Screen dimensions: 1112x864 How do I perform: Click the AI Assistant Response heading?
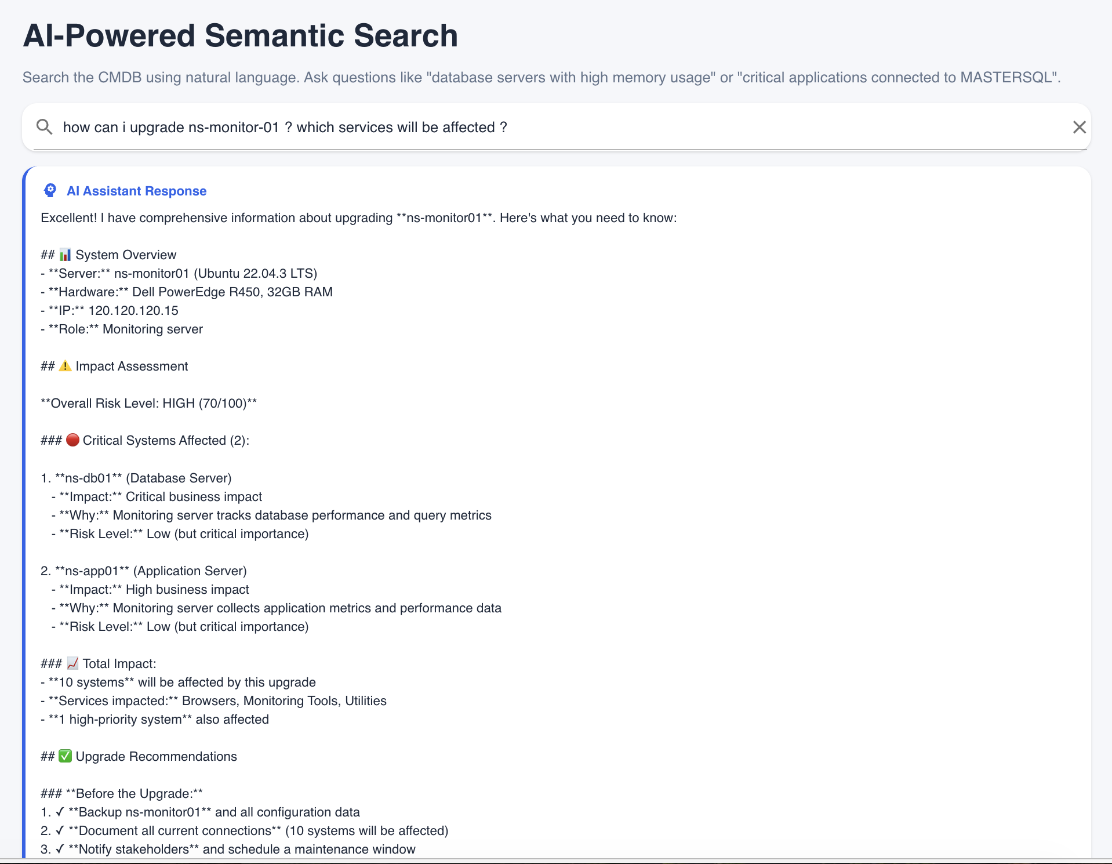tap(137, 191)
